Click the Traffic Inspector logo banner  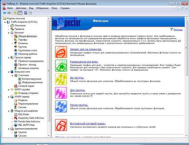(x=66, y=23)
